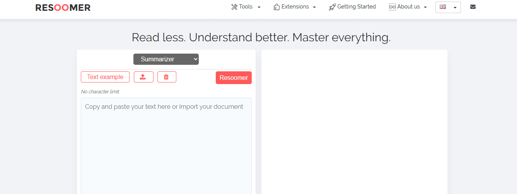Click the Extensions puzzle icon
This screenshot has width=517, height=194.
276,7
